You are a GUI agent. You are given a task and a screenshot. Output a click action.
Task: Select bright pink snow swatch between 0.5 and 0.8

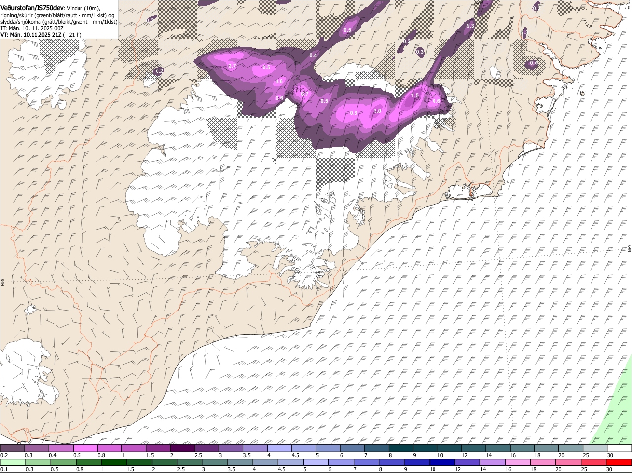[x=85, y=448]
